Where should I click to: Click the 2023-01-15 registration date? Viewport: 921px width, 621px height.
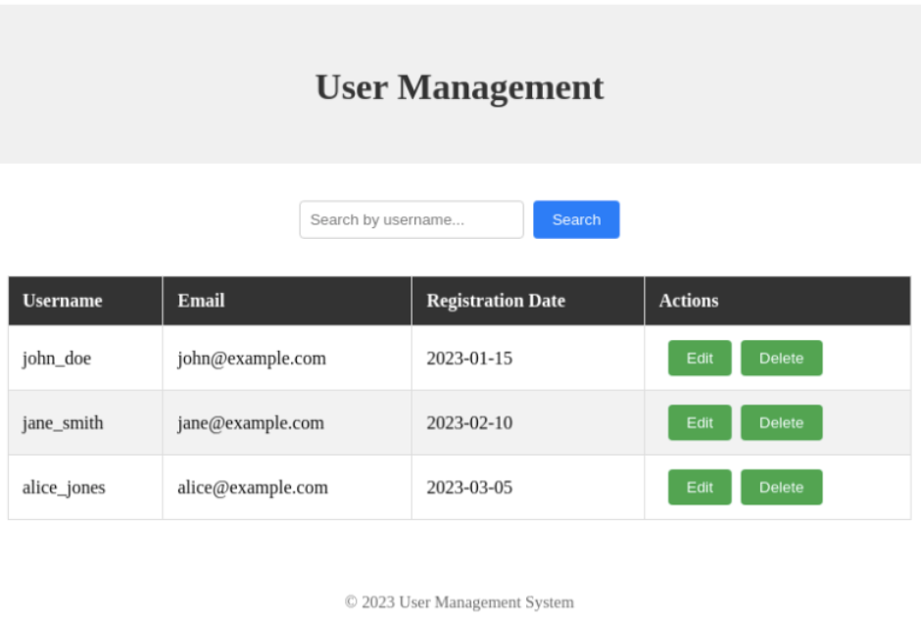[469, 358]
